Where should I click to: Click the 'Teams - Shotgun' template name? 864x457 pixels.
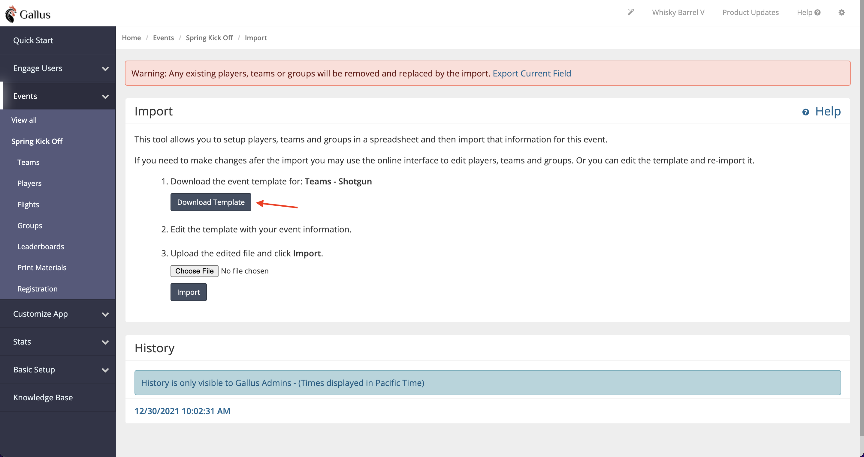click(x=338, y=181)
